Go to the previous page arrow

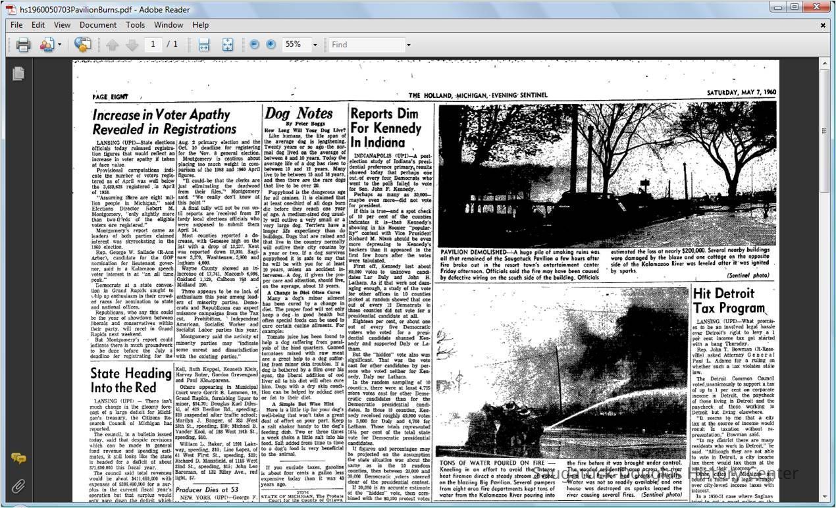click(x=113, y=45)
